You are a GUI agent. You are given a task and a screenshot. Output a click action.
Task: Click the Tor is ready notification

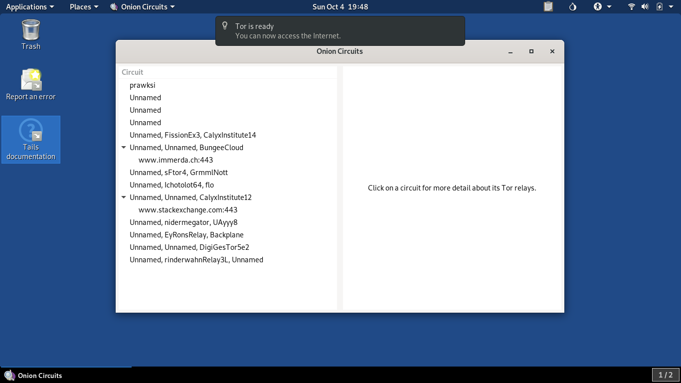click(340, 31)
